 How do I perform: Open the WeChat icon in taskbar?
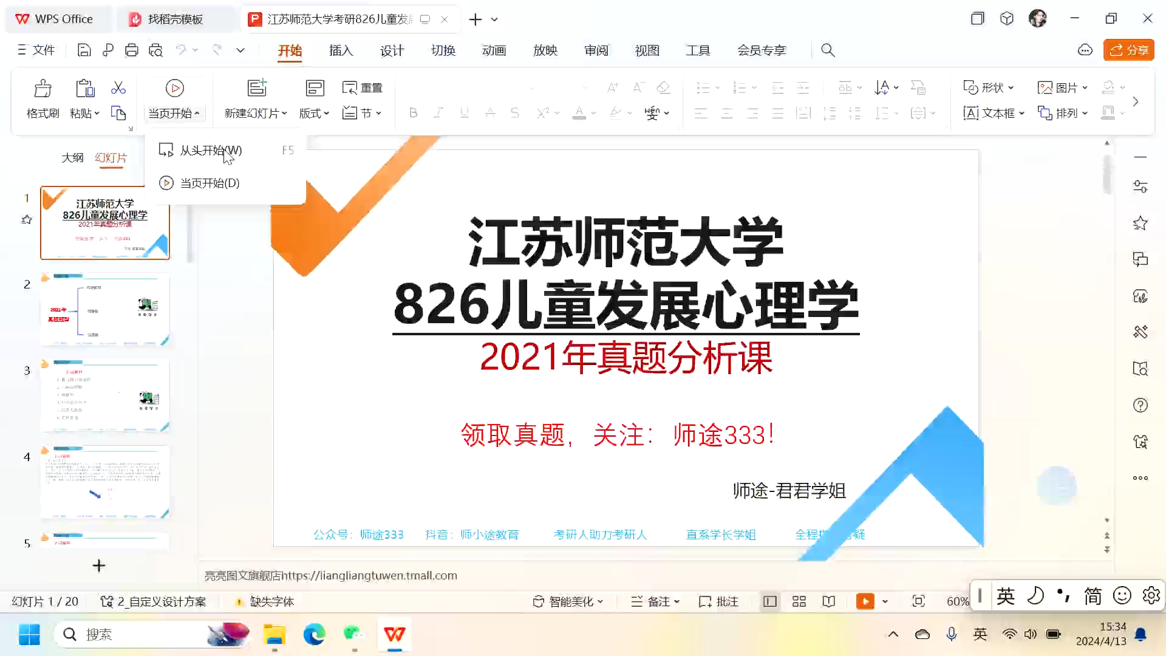click(x=354, y=634)
